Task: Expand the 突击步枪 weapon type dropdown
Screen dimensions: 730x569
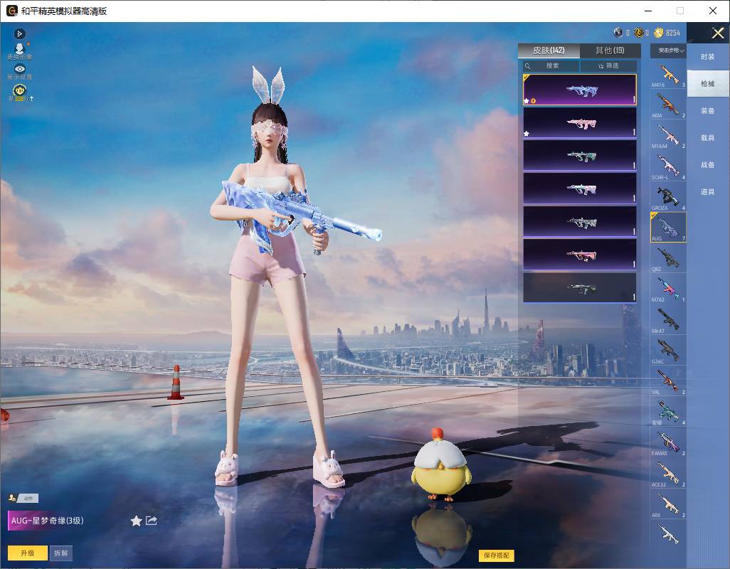Action: click(x=668, y=50)
